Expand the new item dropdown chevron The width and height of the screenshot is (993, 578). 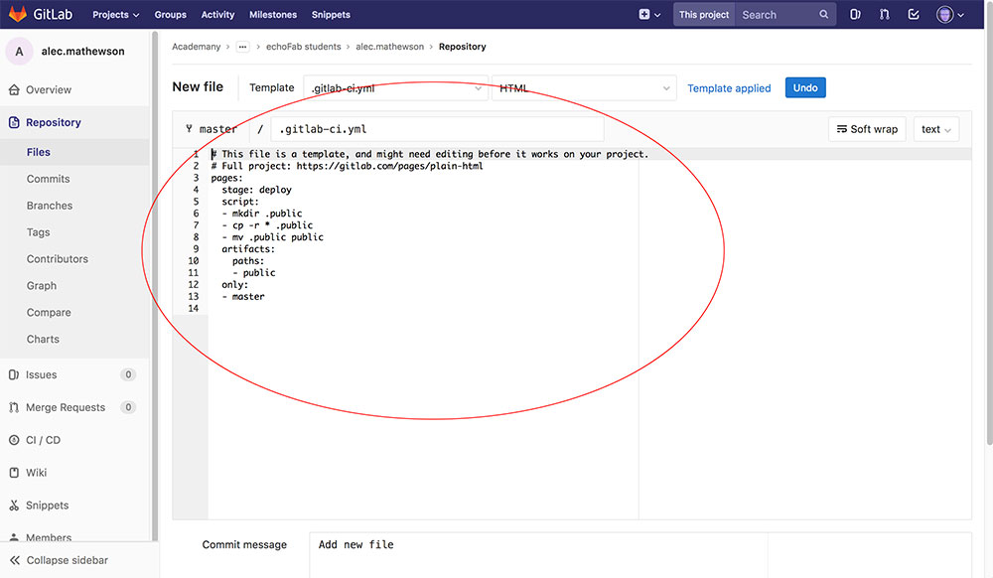[x=657, y=15]
